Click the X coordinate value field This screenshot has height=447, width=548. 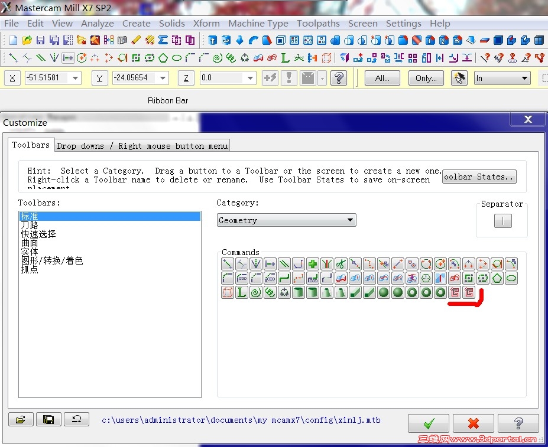(47, 78)
